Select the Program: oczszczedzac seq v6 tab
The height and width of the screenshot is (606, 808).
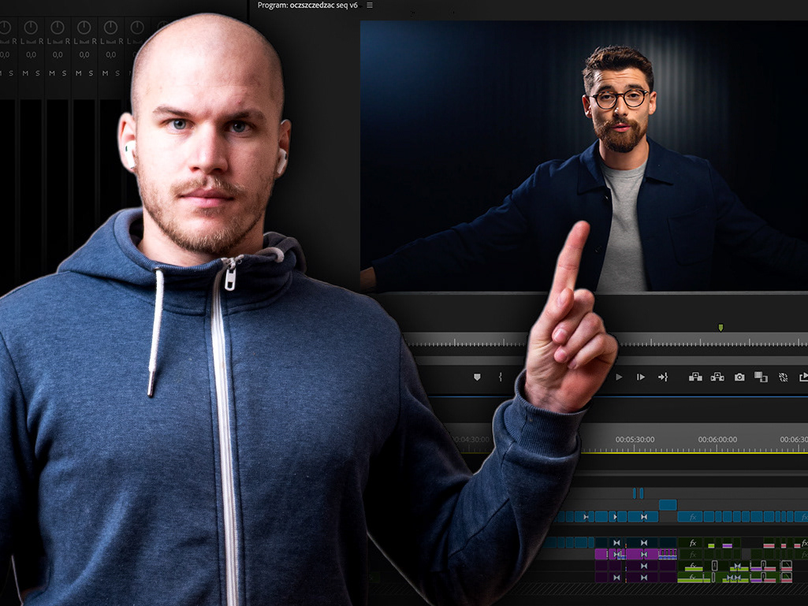(307, 6)
